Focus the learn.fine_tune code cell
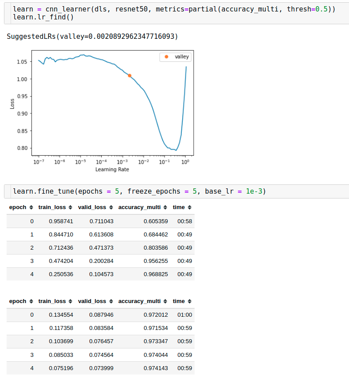This screenshot has height=382, width=349. (176, 191)
